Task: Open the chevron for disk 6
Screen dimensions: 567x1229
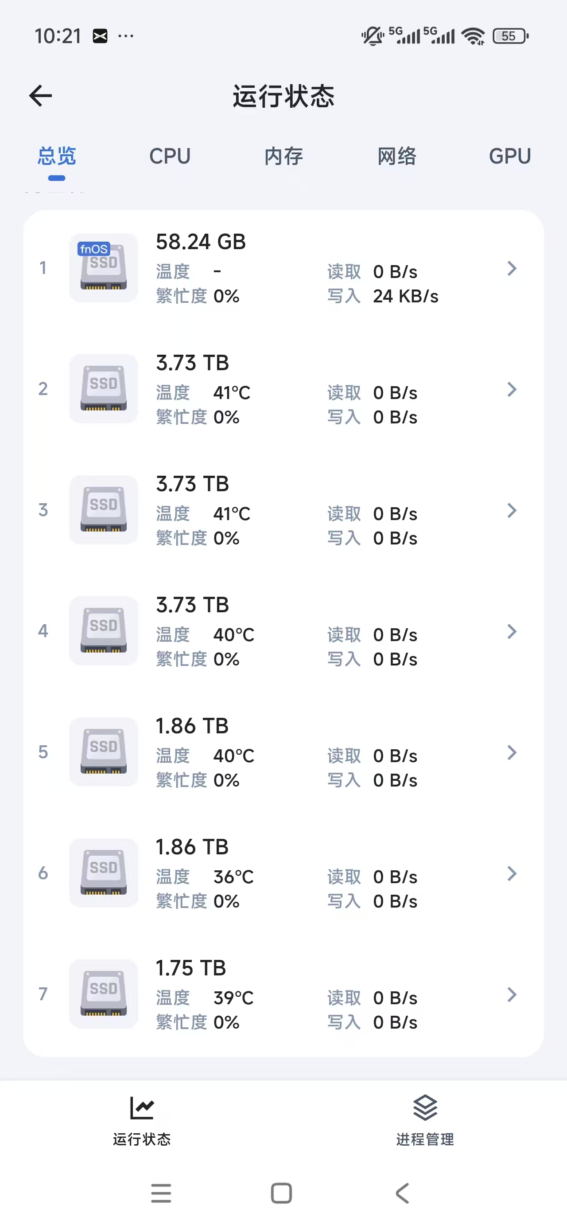Action: point(512,873)
